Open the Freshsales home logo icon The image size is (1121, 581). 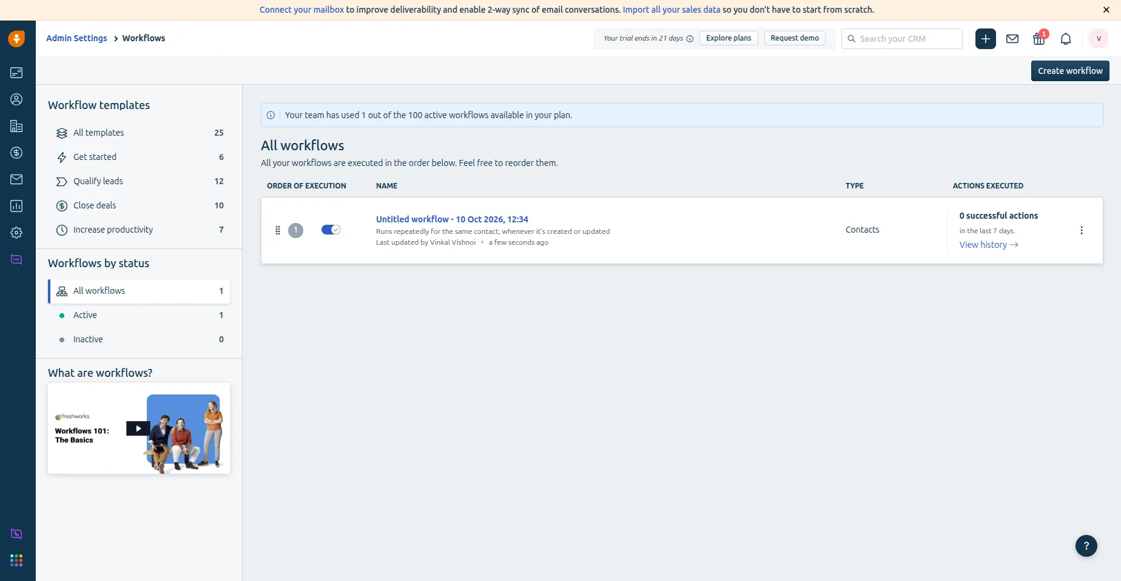[16, 39]
